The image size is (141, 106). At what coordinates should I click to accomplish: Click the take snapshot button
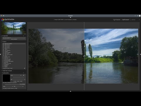coord(14,39)
